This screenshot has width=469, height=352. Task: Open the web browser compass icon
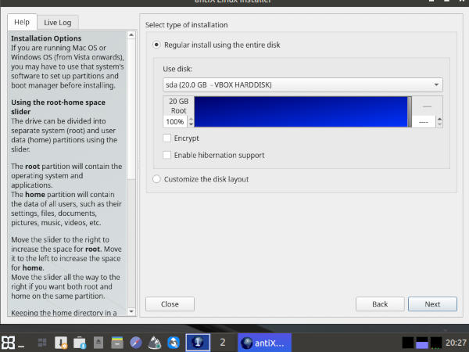136,342
